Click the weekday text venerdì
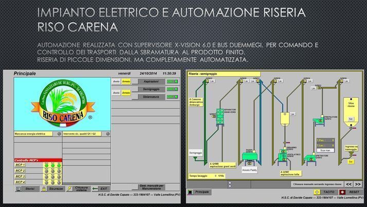Screen dimensions: 367x207 [124, 73]
